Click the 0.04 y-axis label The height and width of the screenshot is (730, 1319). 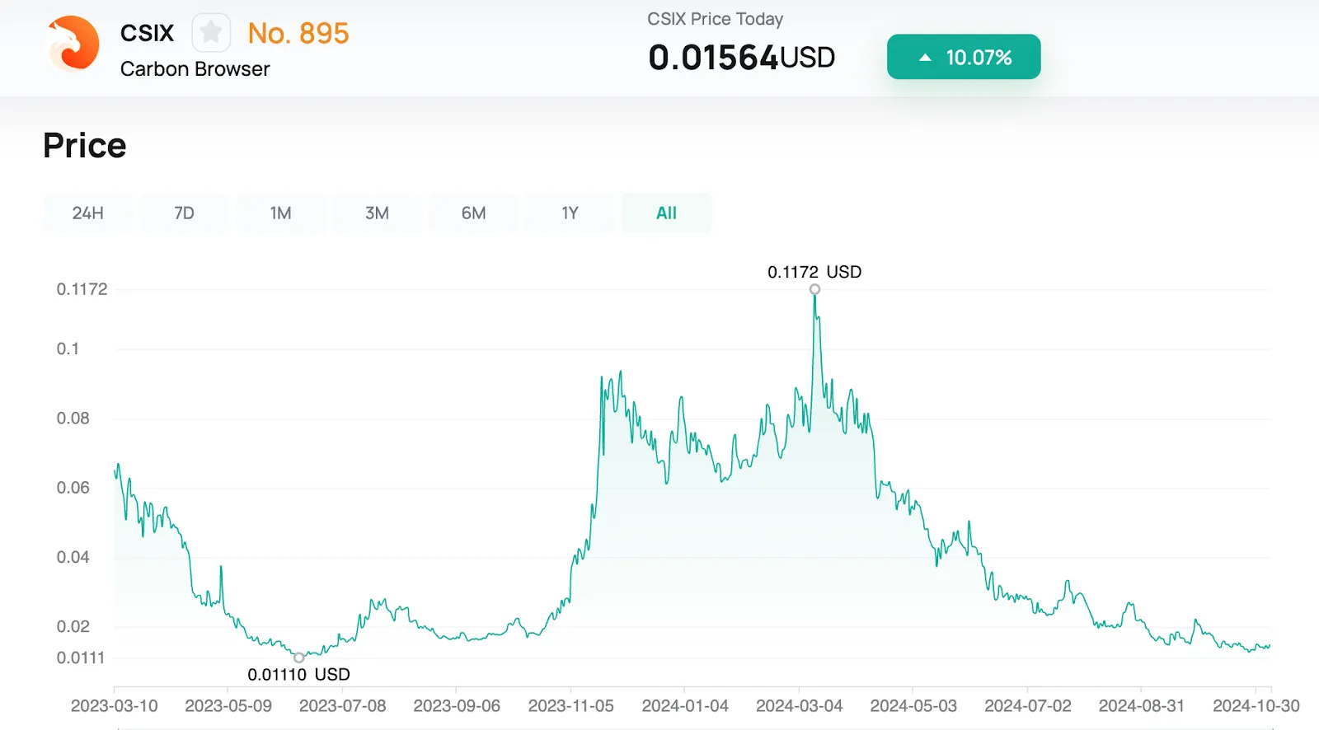[73, 558]
